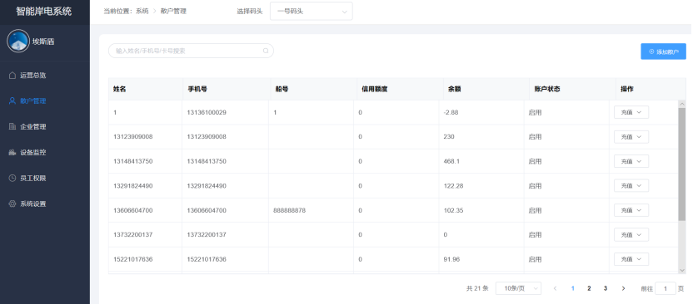Go to page 2

589,288
